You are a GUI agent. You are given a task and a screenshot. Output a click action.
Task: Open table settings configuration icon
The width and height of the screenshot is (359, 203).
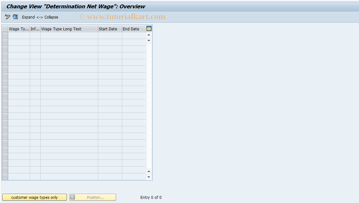(149, 28)
